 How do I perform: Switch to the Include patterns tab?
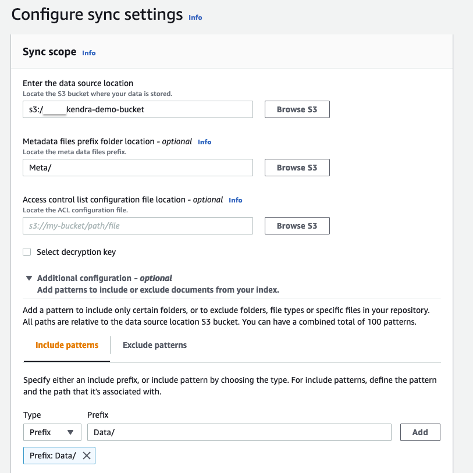click(67, 345)
